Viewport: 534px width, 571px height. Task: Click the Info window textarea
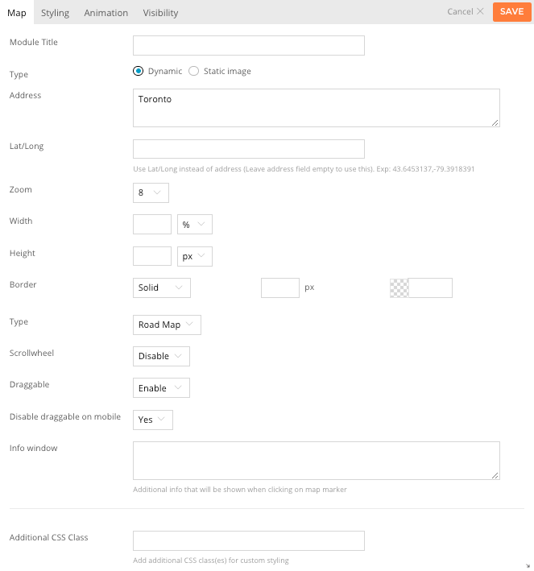317,461
